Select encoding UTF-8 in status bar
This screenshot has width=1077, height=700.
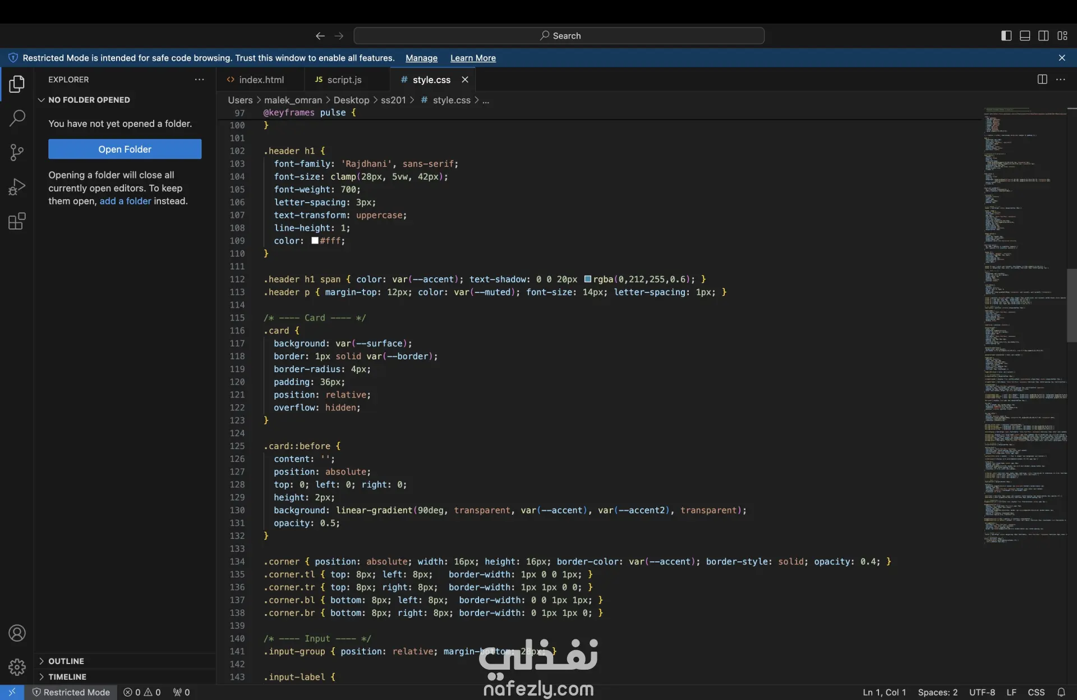[x=982, y=692]
